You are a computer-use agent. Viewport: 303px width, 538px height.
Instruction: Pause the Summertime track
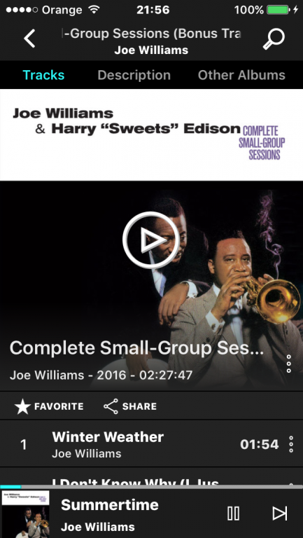[234, 513]
